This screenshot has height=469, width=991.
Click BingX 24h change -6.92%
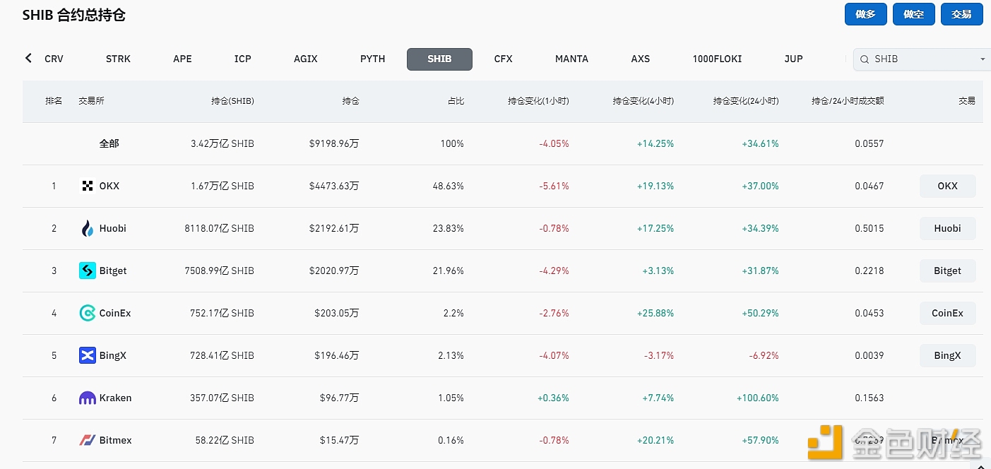(764, 356)
